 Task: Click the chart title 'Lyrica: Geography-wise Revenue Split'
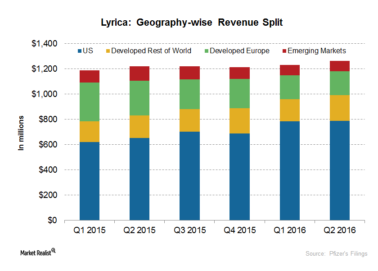[x=192, y=22]
